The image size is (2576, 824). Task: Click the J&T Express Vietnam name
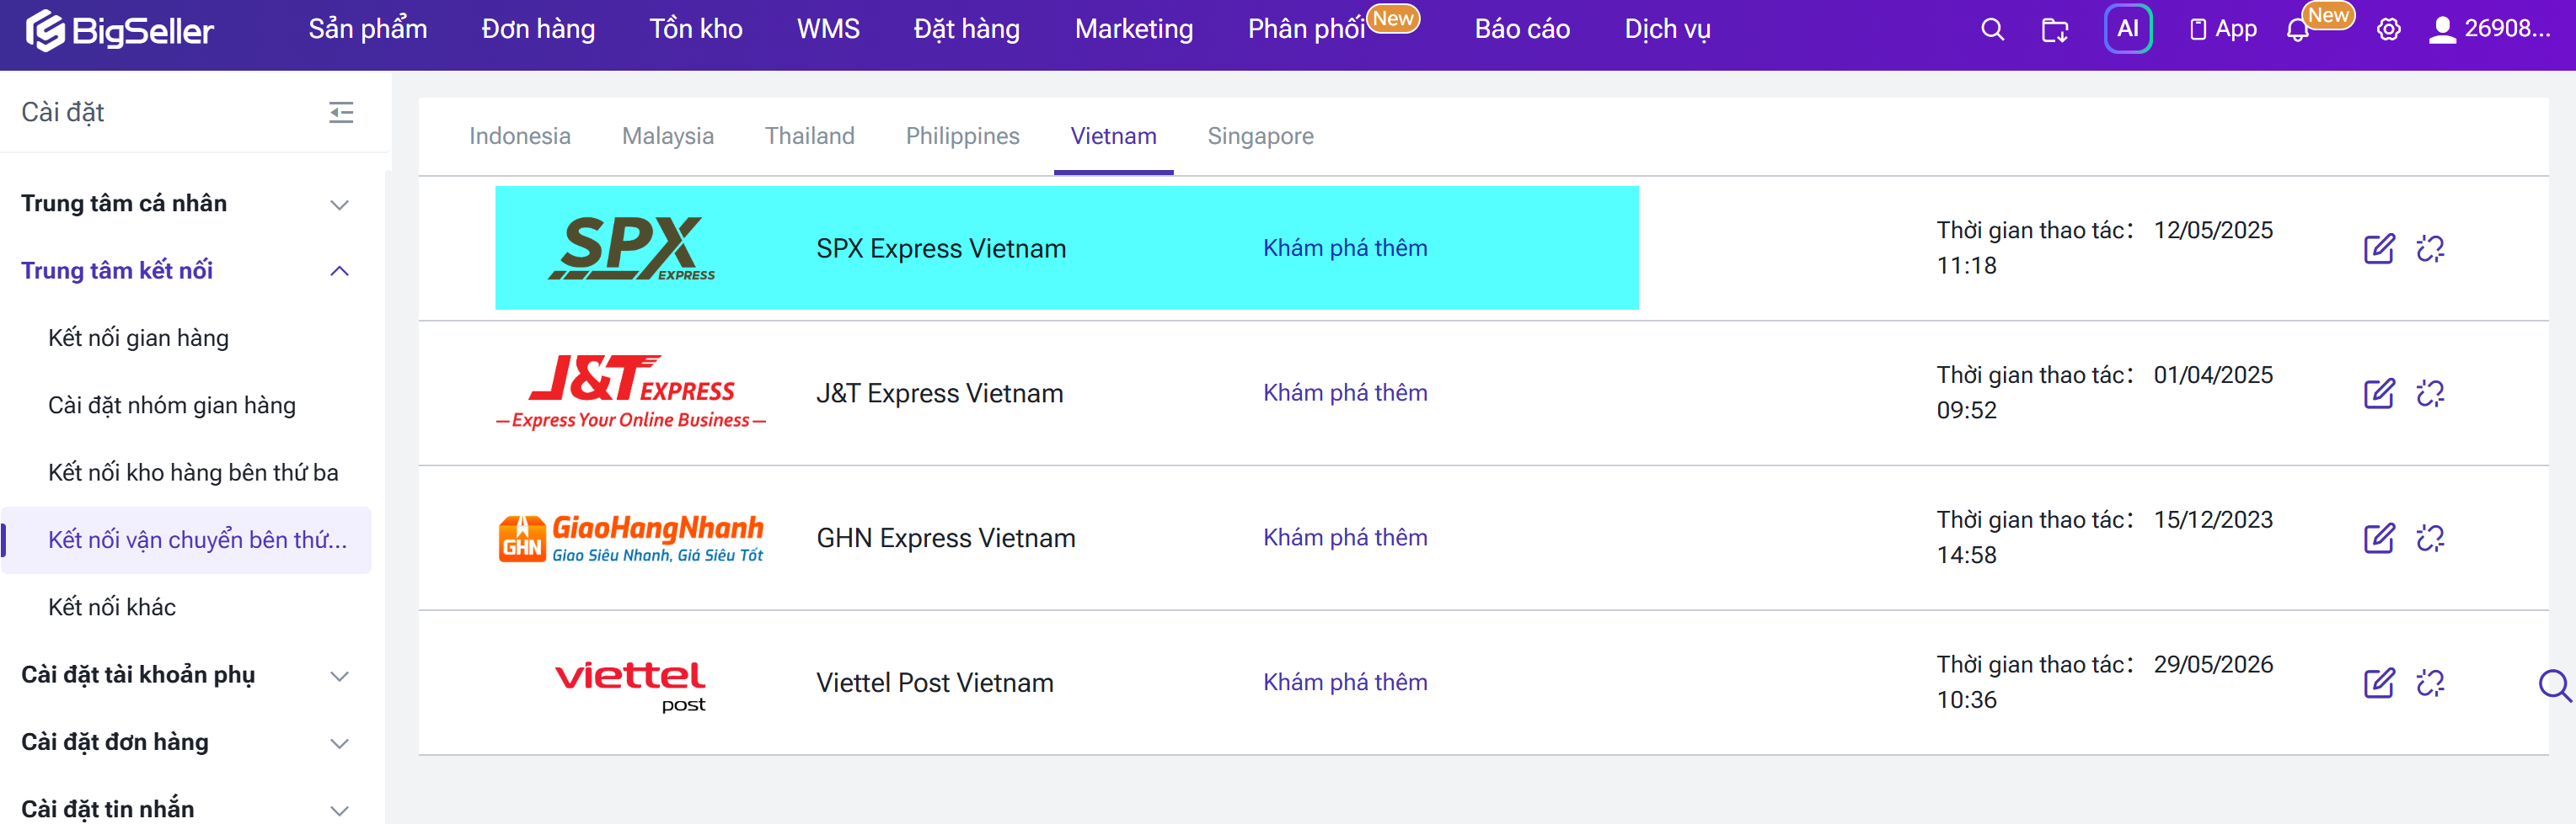939,394
